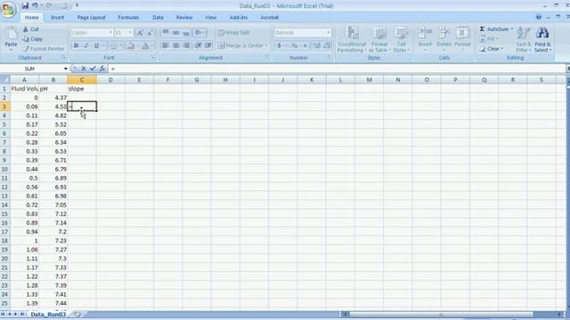Open Format as Table gallery
The width and height of the screenshot is (570, 320).
pyautogui.click(x=379, y=39)
